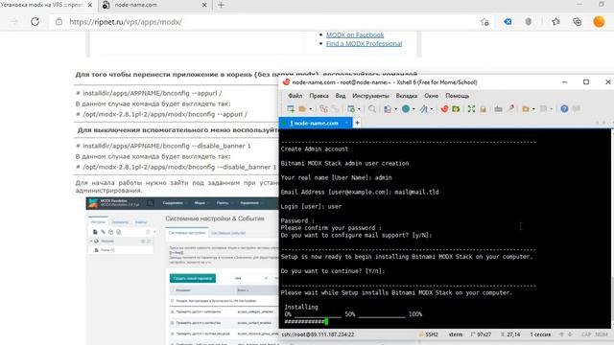The width and height of the screenshot is (614, 345).
Task: Click the speech bubble feedback icon in Xshell
Action: tap(576, 108)
